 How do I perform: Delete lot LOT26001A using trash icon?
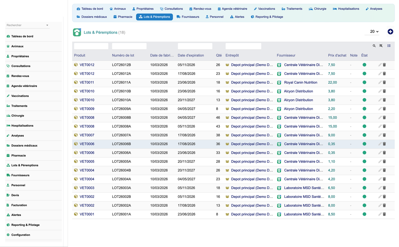point(384,214)
